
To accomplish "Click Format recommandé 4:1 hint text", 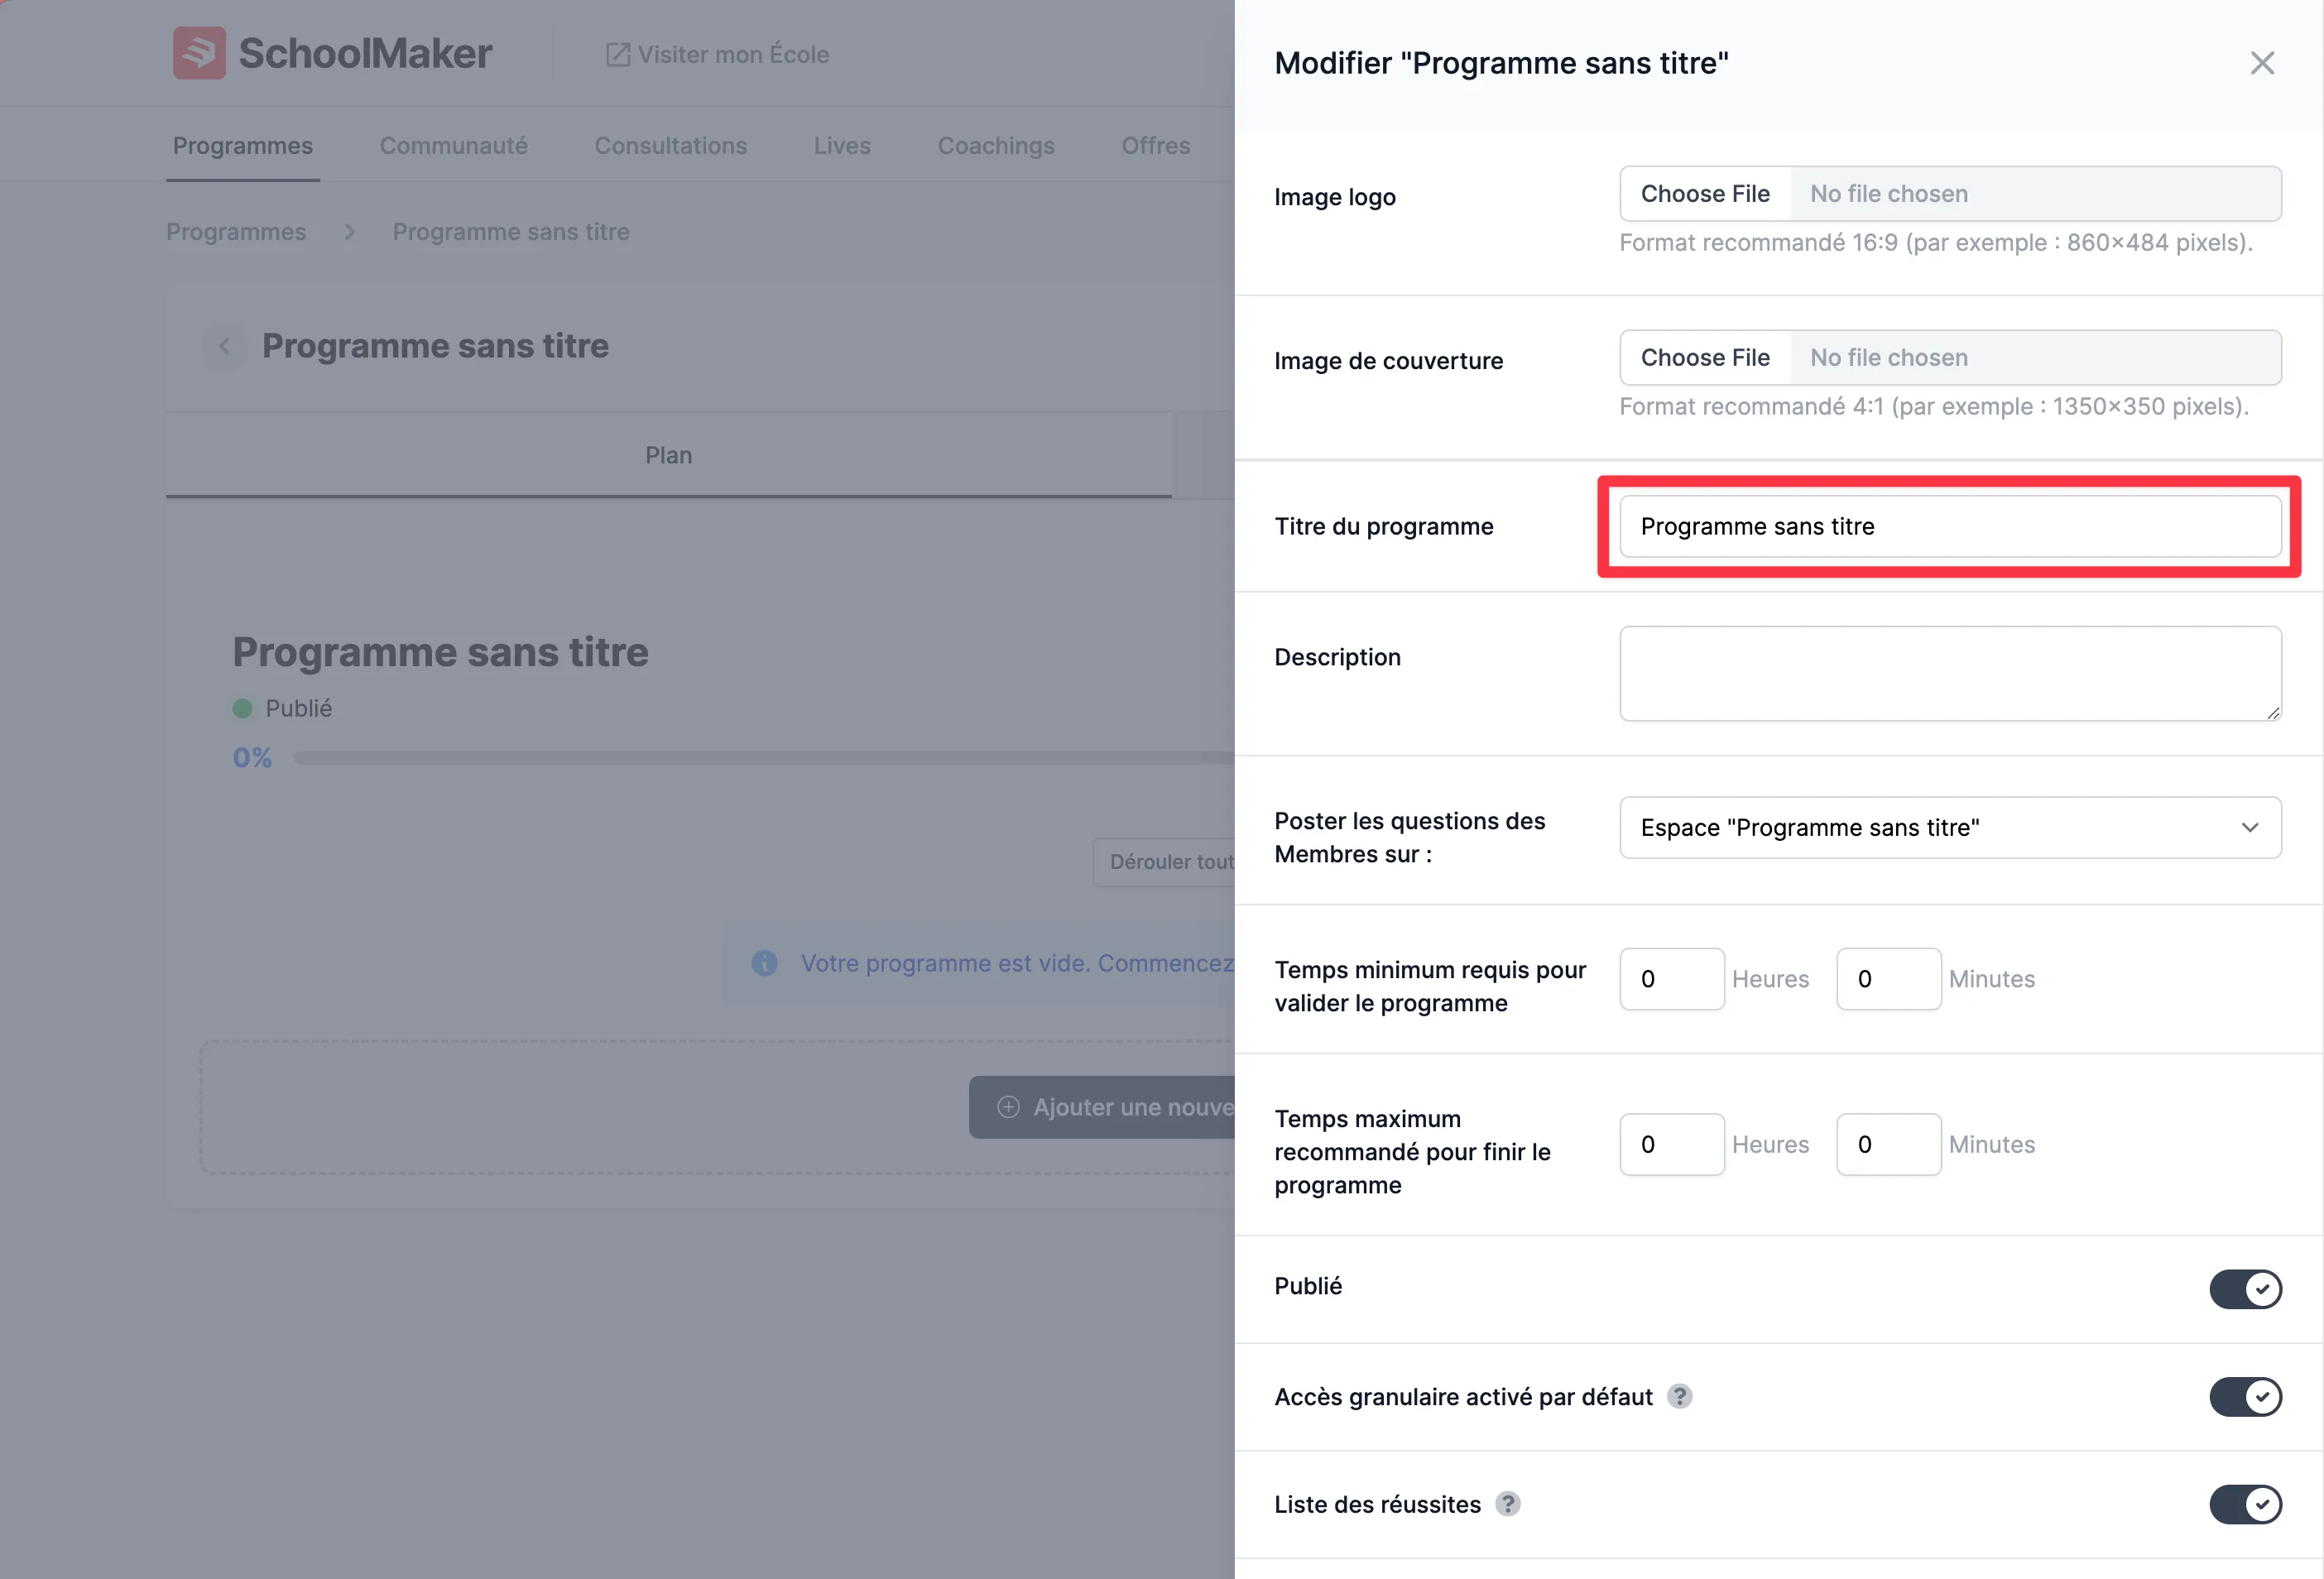I will (x=1934, y=407).
